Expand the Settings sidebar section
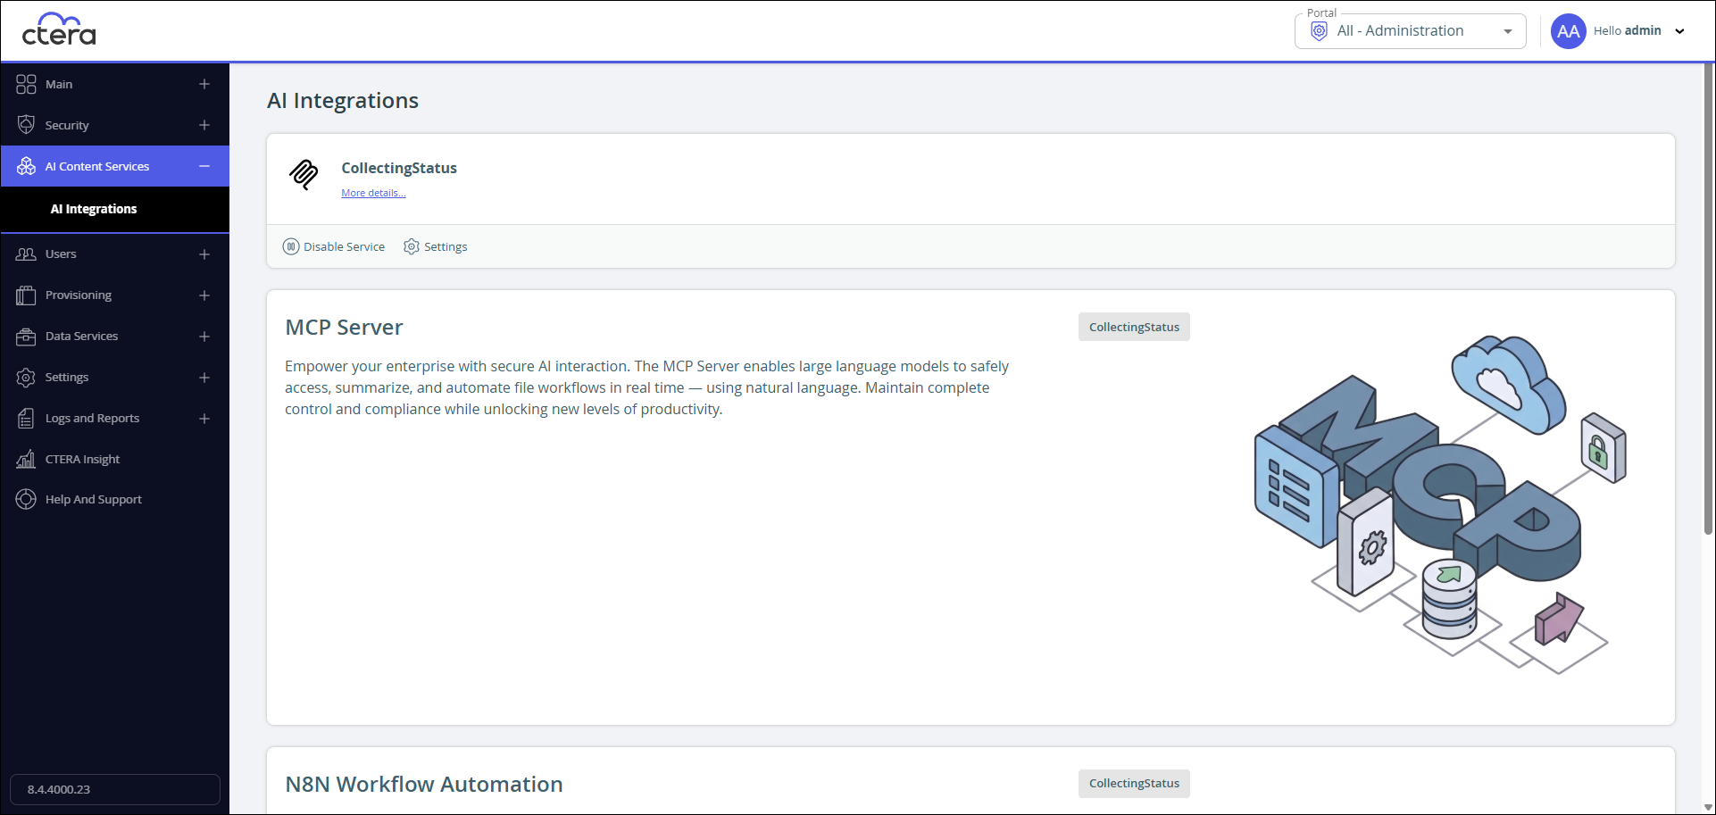Viewport: 1716px width, 815px height. pyautogui.click(x=204, y=378)
